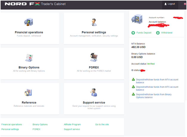Click the 482.35 USD MT4 balance value
187x137 pixels.
(138, 47)
